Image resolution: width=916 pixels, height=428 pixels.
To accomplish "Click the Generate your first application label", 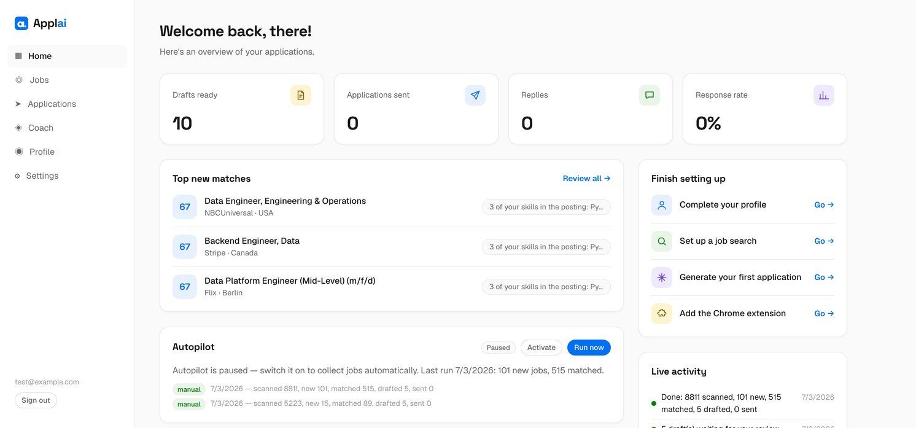I will pyautogui.click(x=740, y=278).
